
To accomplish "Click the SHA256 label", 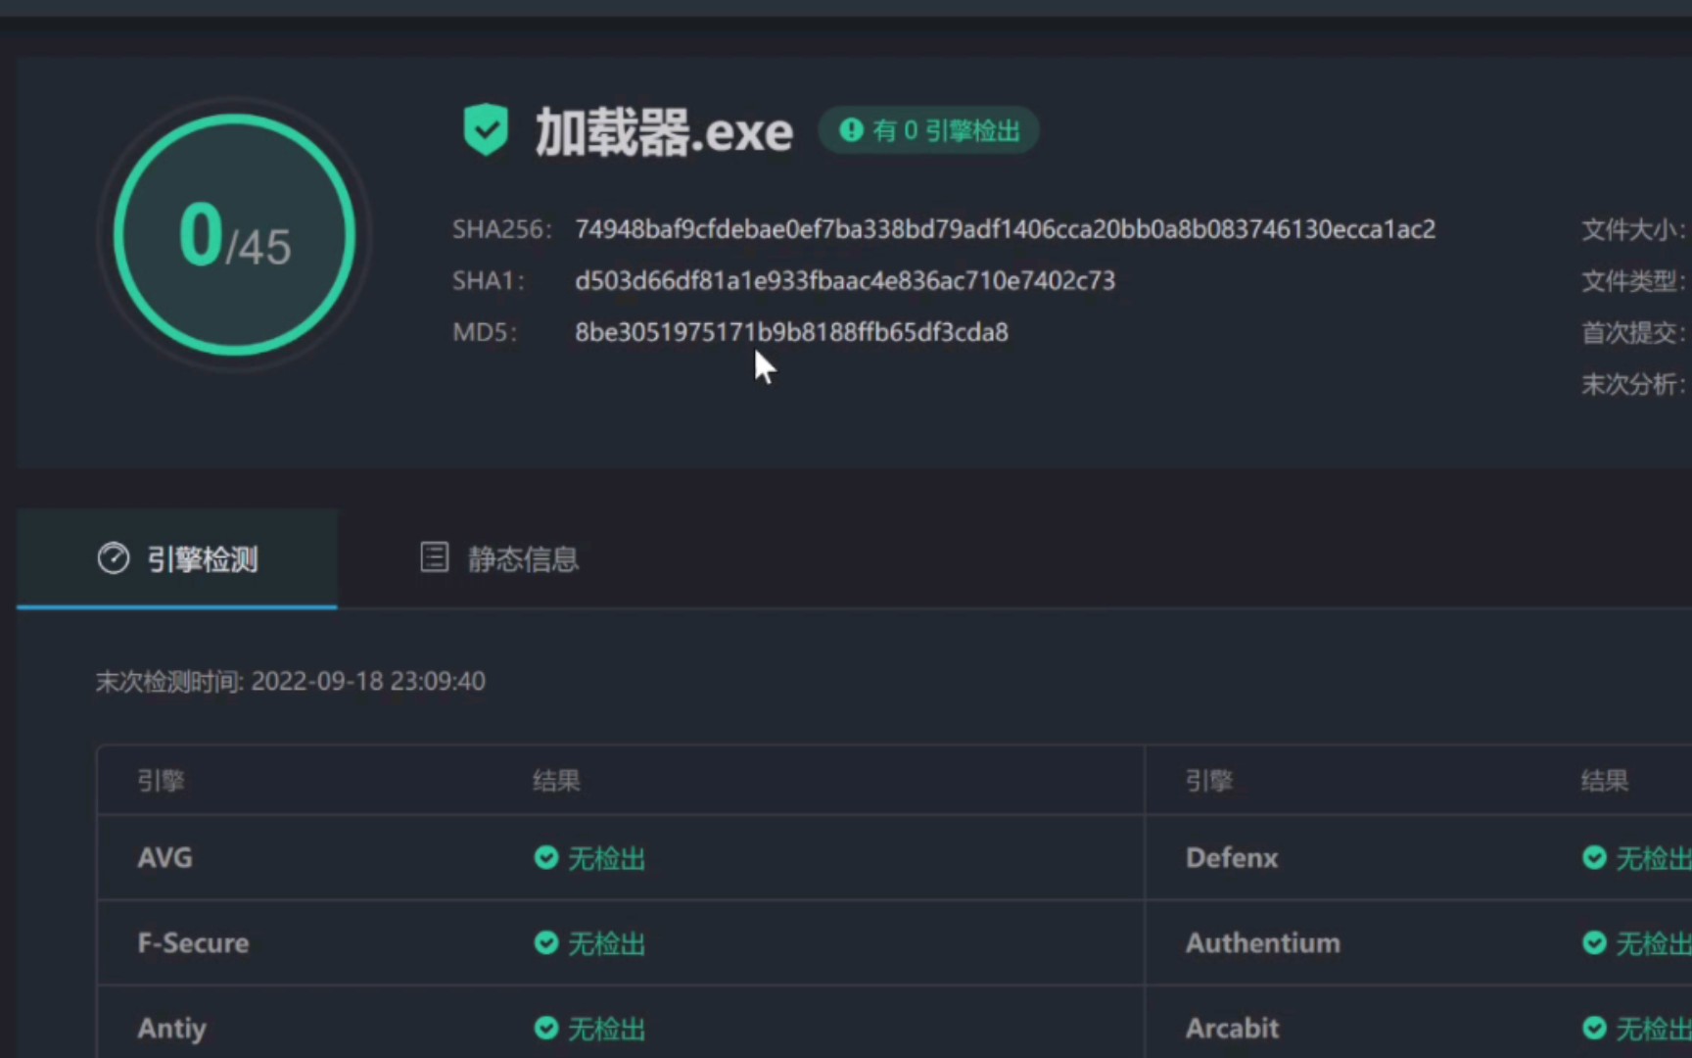I will (x=501, y=229).
